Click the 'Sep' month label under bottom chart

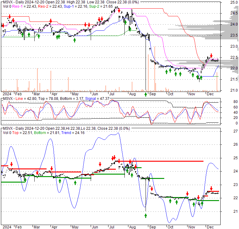(152, 227)
